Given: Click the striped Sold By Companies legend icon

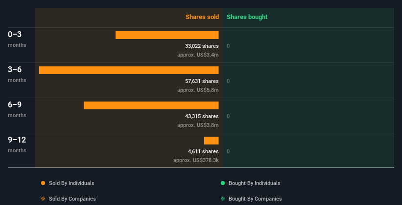Looking at the screenshot, I should pyautogui.click(x=43, y=199).
